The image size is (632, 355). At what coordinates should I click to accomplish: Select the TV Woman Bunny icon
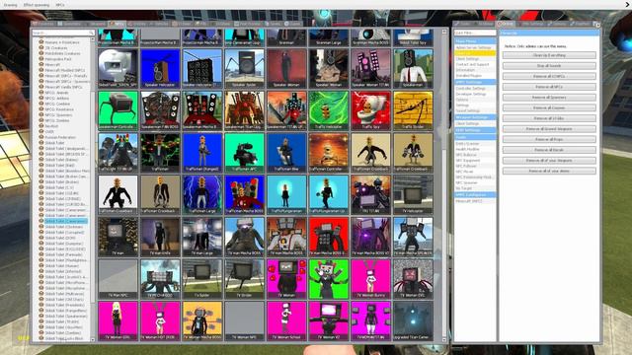[371, 279]
